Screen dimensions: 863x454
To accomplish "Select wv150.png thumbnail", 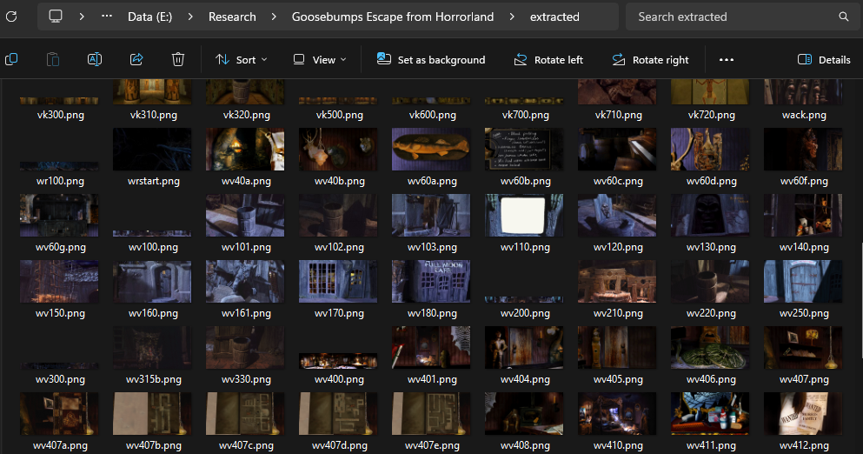I will coord(59,282).
